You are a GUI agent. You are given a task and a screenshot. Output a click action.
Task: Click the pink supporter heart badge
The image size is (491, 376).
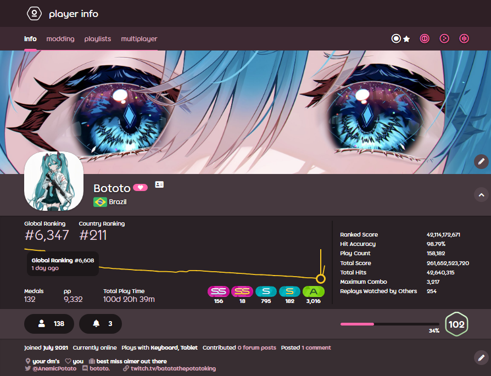click(140, 188)
